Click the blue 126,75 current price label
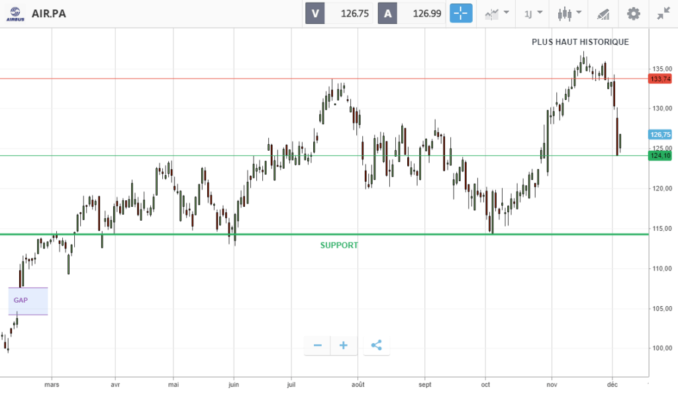Image resolution: width=678 pixels, height=394 pixels. coord(660,135)
